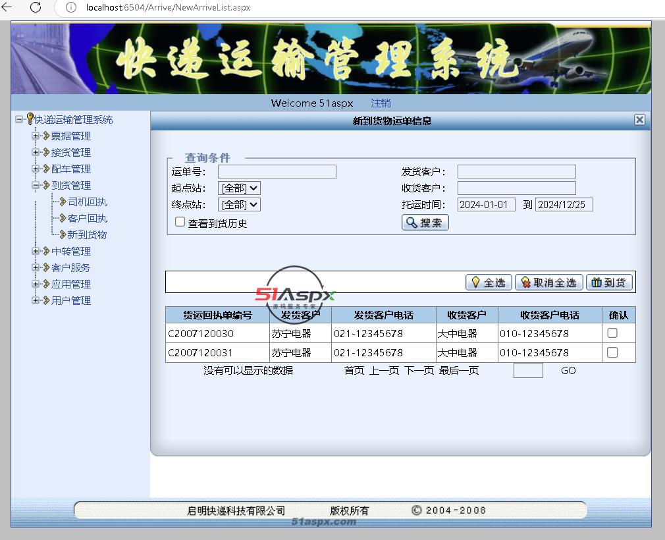Viewport: 665px width, 540px height.
Task: Select 票据管理 menu item
Action: coord(71,136)
